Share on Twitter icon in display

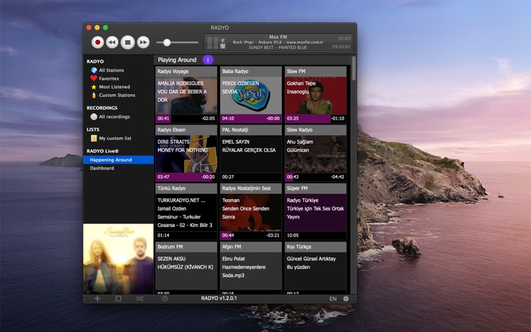222,46
